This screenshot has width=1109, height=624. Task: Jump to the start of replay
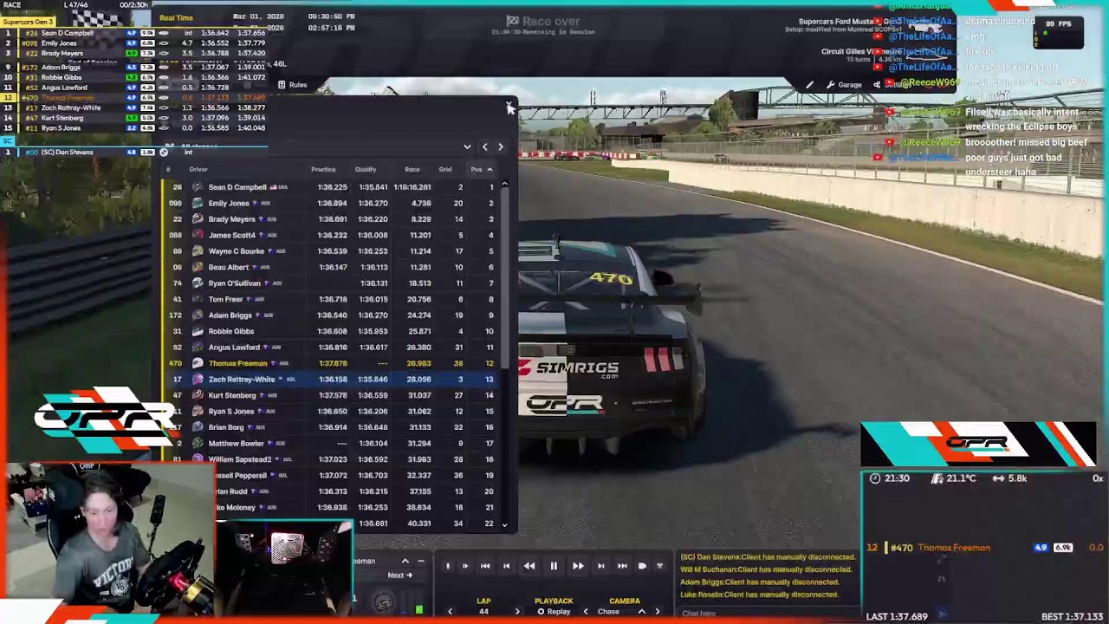pyautogui.click(x=485, y=566)
